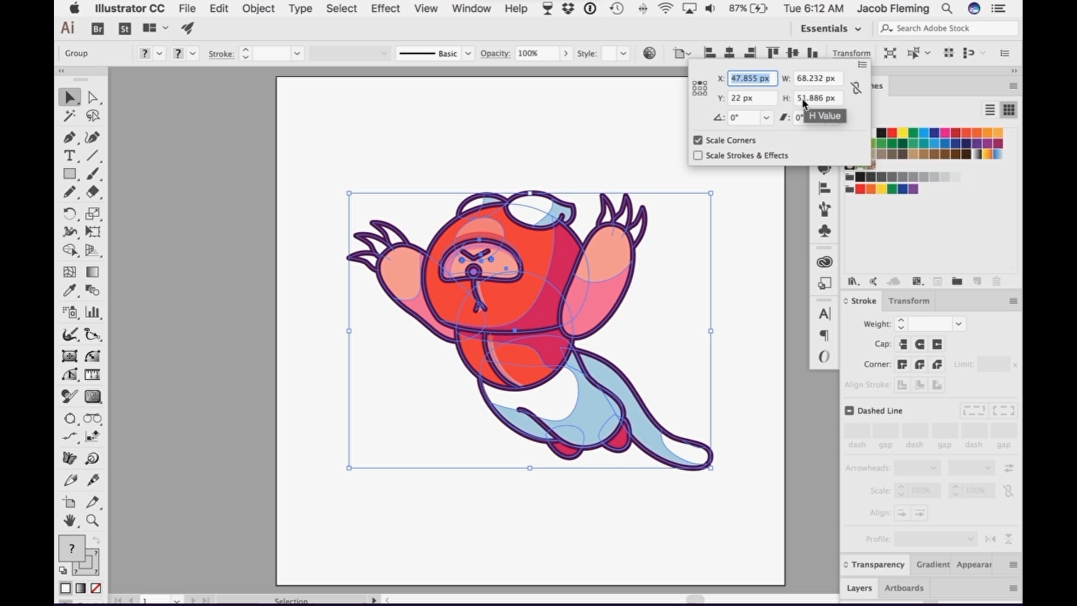Viewport: 1077px width, 606px height.
Task: Select the Scale tool
Action: 93,214
